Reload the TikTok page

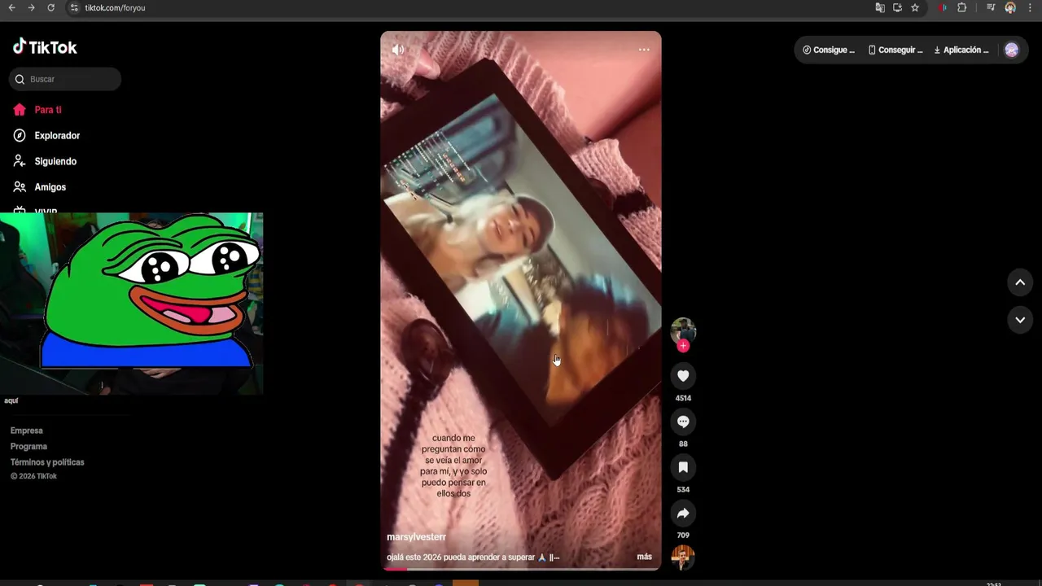pyautogui.click(x=50, y=7)
